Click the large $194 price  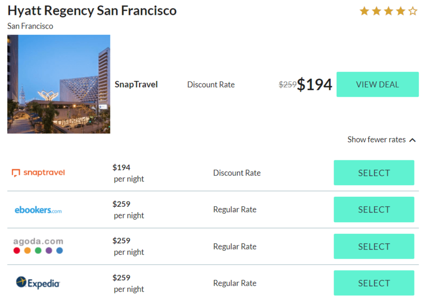315,85
